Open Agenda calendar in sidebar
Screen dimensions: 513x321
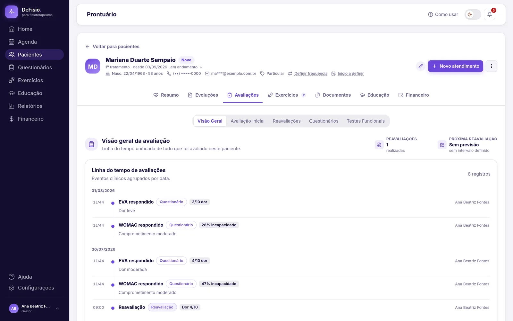[x=34, y=42]
